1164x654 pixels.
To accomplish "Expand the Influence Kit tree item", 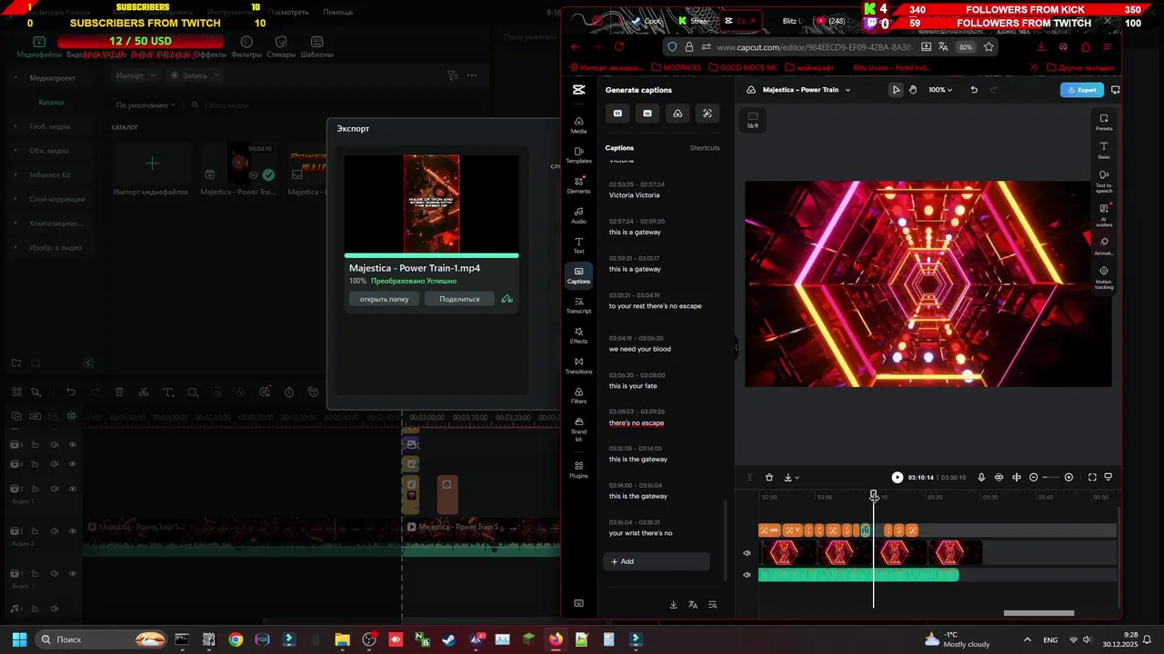I will coord(15,174).
